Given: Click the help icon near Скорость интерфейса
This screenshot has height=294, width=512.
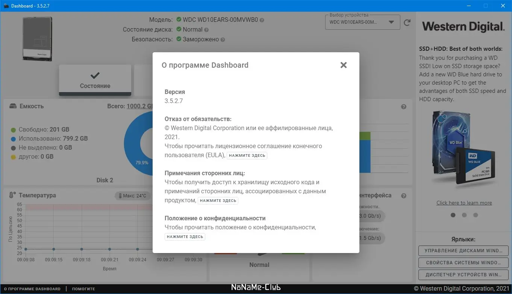Looking at the screenshot, I should coord(404,195).
